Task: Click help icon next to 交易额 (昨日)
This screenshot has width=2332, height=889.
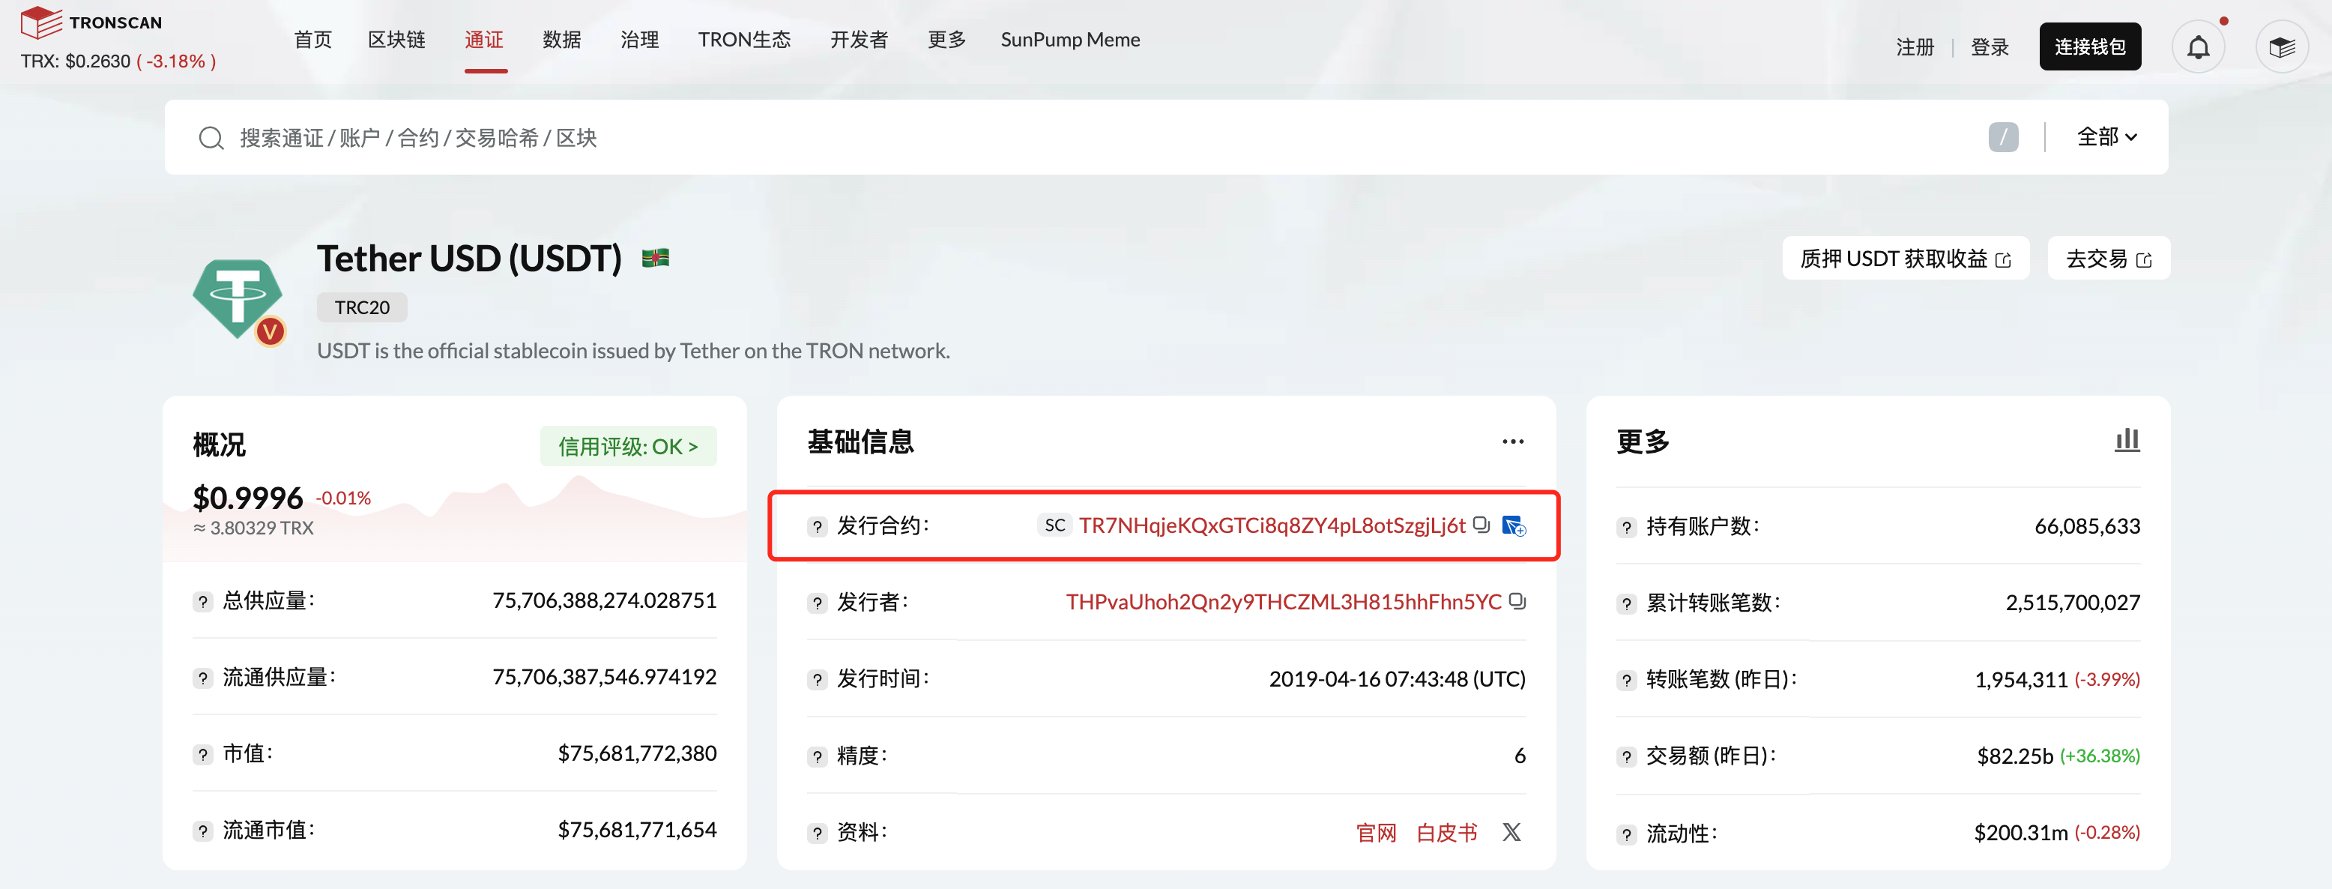Action: point(1626,757)
